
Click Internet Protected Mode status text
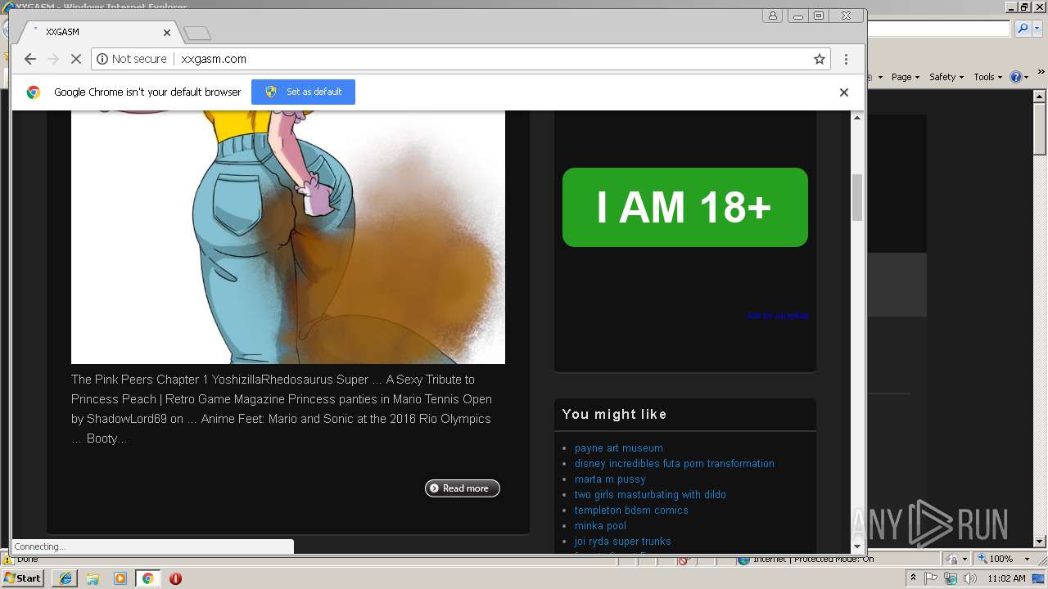(813, 560)
